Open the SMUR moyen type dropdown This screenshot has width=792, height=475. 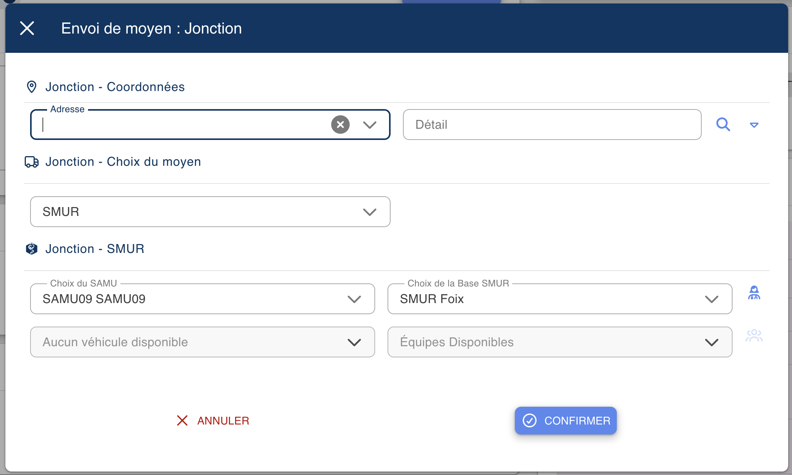[369, 212]
